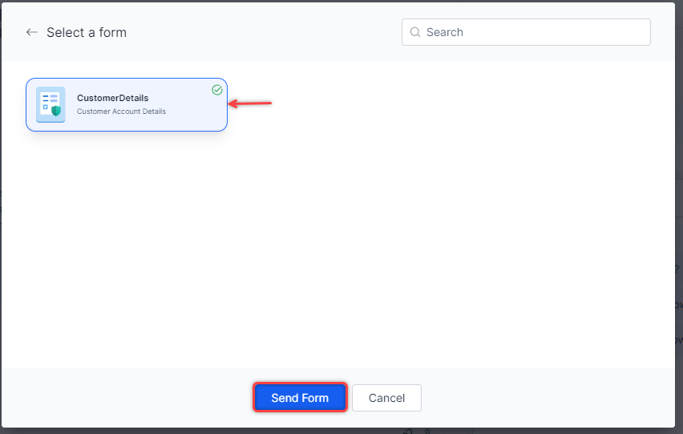Click the empty dialog header beside the title
The width and height of the screenshot is (683, 434).
coord(265,32)
